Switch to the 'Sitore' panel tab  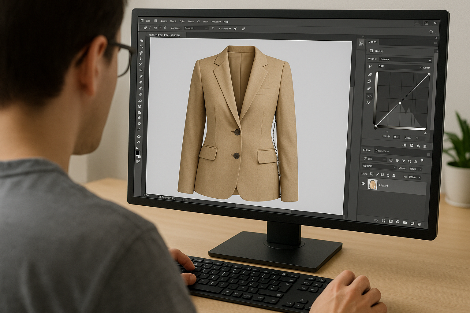[367, 150]
